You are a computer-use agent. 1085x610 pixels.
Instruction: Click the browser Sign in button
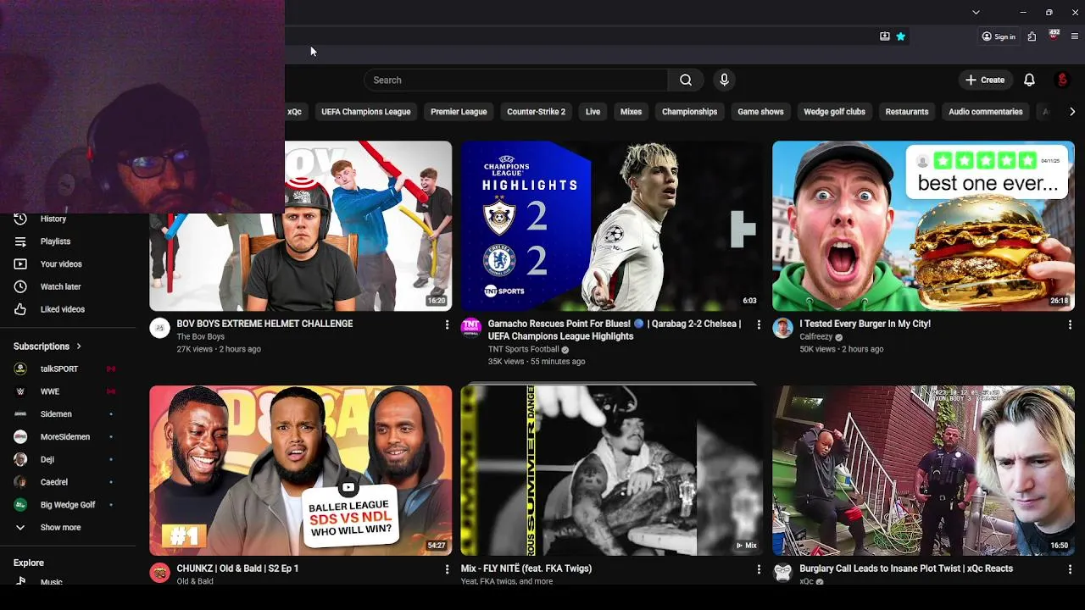pyautogui.click(x=999, y=36)
